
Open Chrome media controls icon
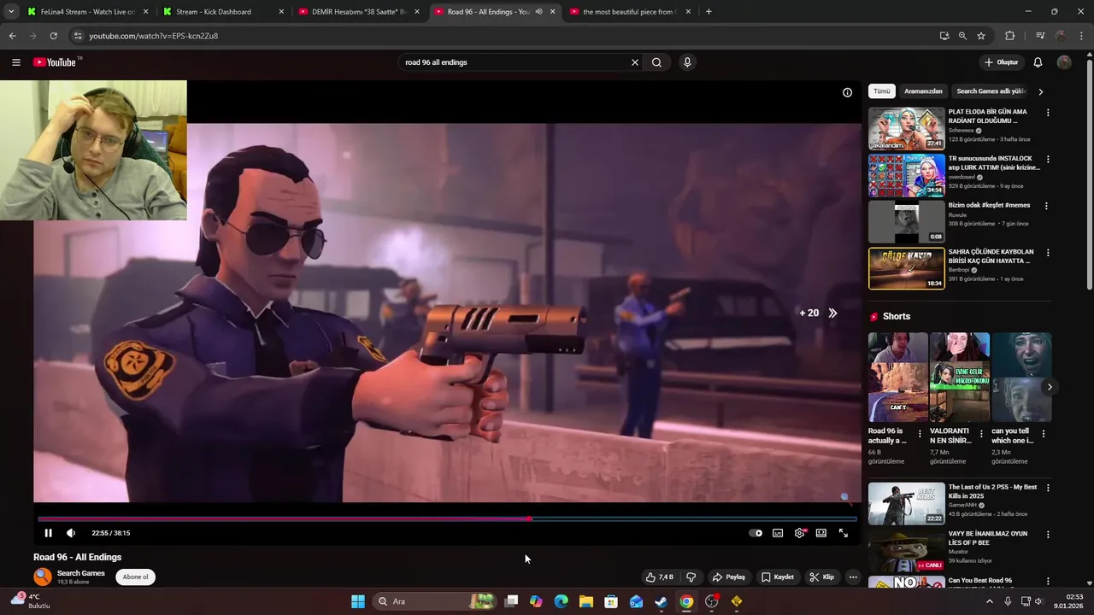pos(1040,36)
